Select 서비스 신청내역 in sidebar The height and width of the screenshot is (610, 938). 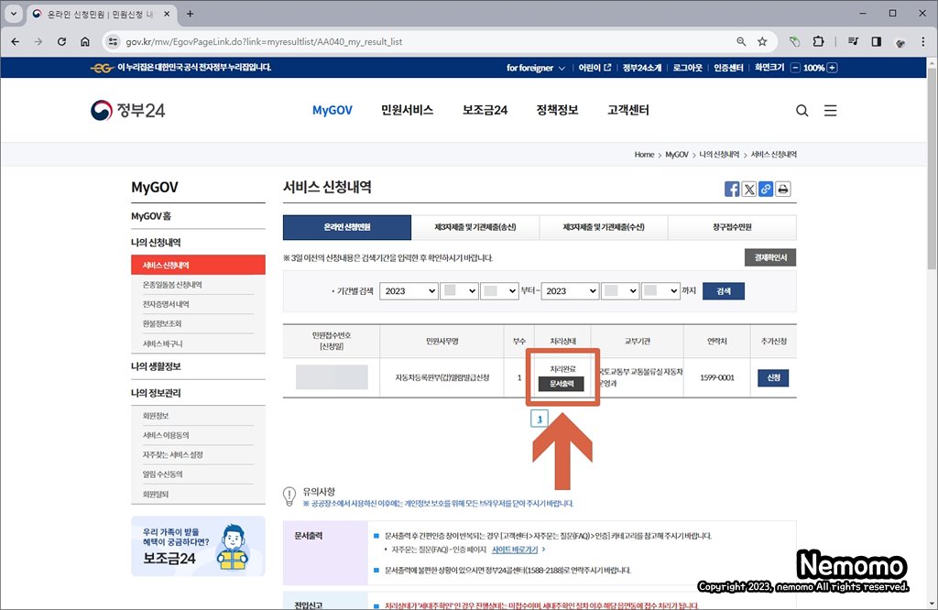[x=198, y=265]
